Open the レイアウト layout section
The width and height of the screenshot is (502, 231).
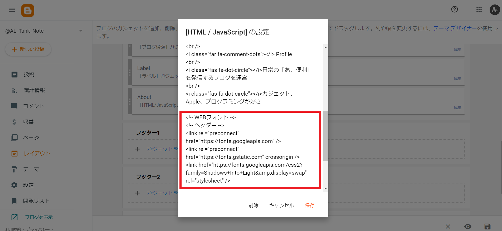[x=37, y=154]
